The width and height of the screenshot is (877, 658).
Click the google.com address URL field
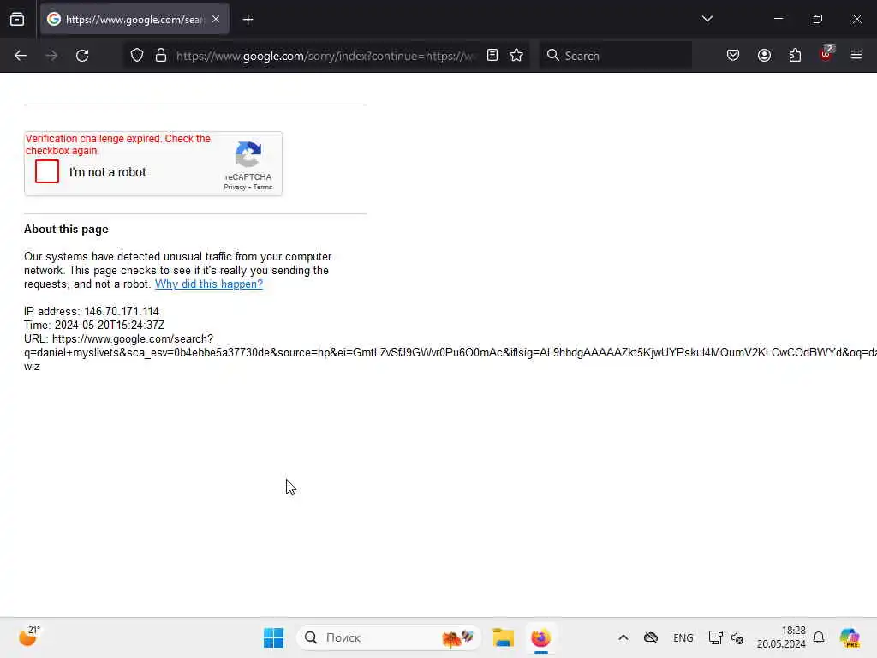tap(325, 56)
